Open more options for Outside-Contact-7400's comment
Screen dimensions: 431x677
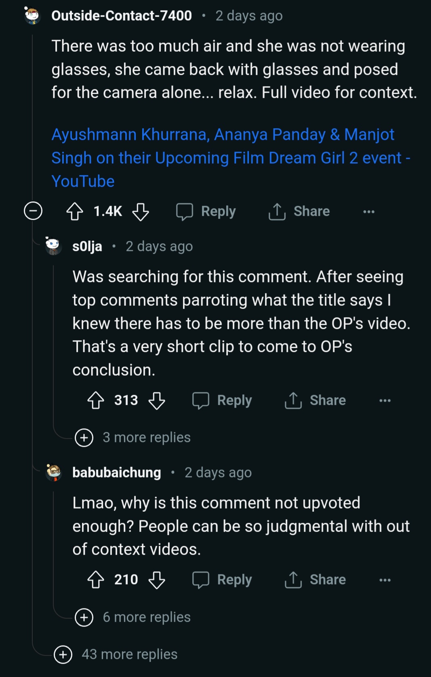369,212
